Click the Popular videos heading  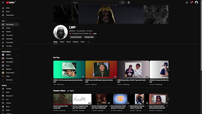(x=59, y=91)
